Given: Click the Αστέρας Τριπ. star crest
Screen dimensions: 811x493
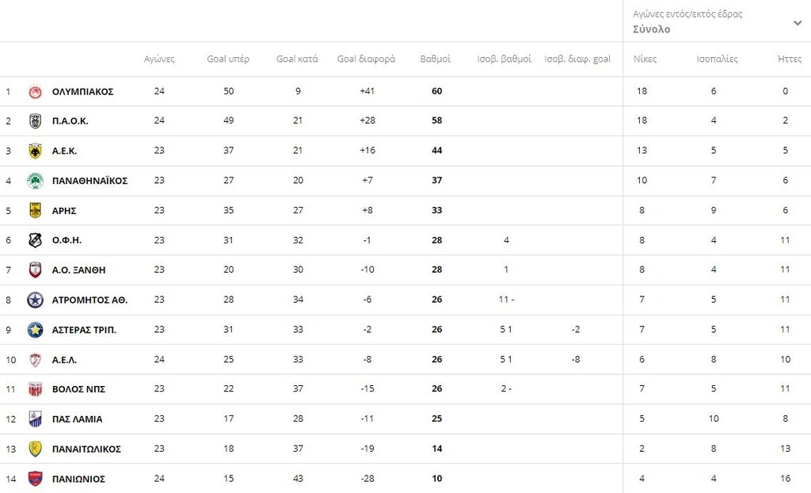Looking at the screenshot, I should [x=35, y=330].
